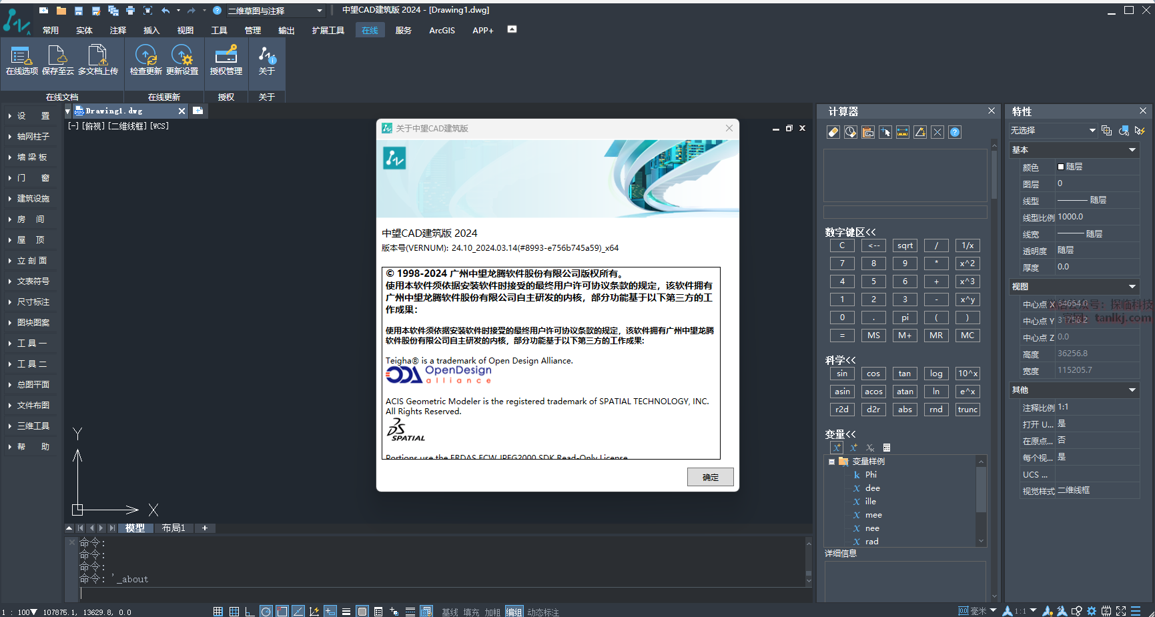This screenshot has height=617, width=1155.
Task: Switch to the 常用 ribbon tab
Action: pyautogui.click(x=51, y=31)
